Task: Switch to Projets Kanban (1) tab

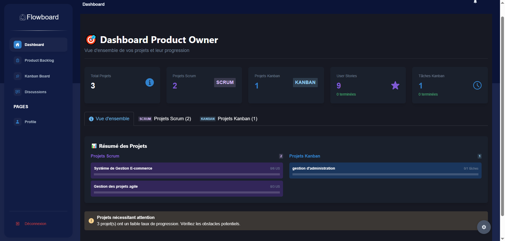Action: (x=229, y=119)
